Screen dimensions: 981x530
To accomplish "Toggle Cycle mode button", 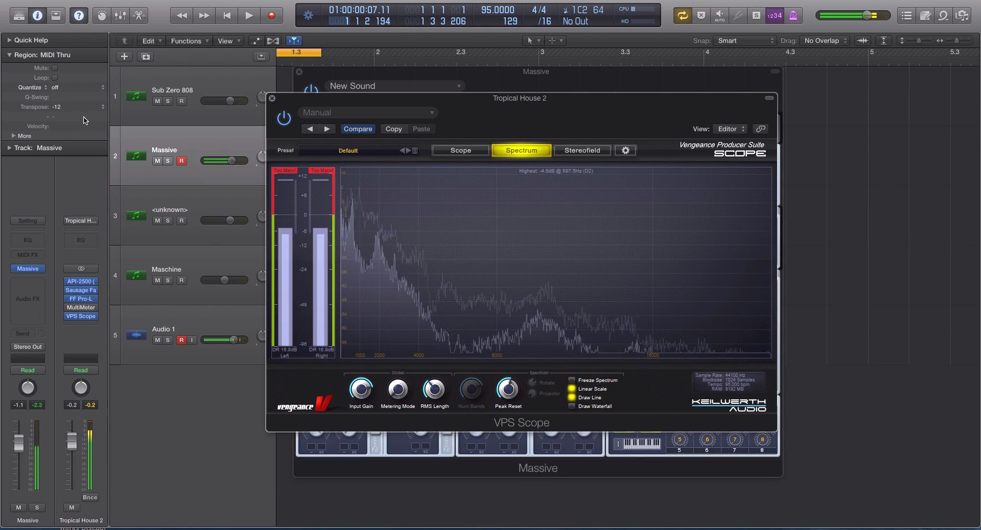I will pos(682,16).
